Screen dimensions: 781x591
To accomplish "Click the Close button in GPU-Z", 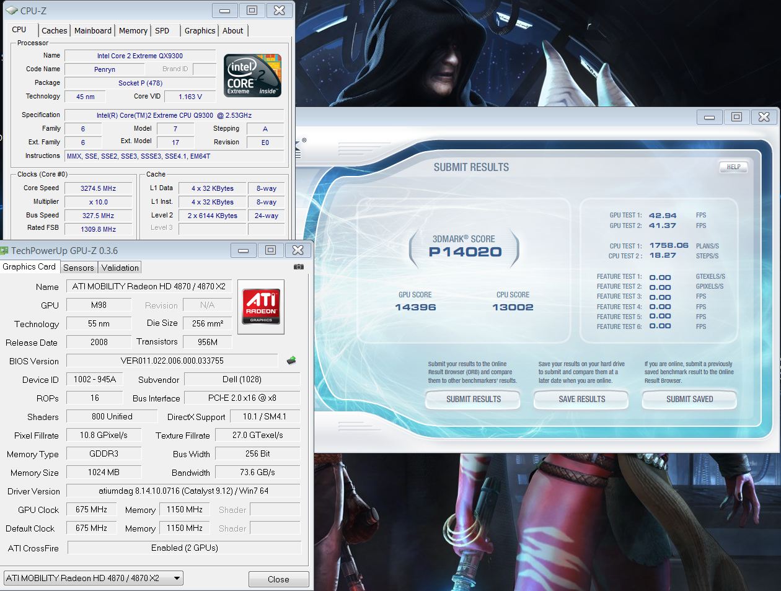I will pos(278,579).
